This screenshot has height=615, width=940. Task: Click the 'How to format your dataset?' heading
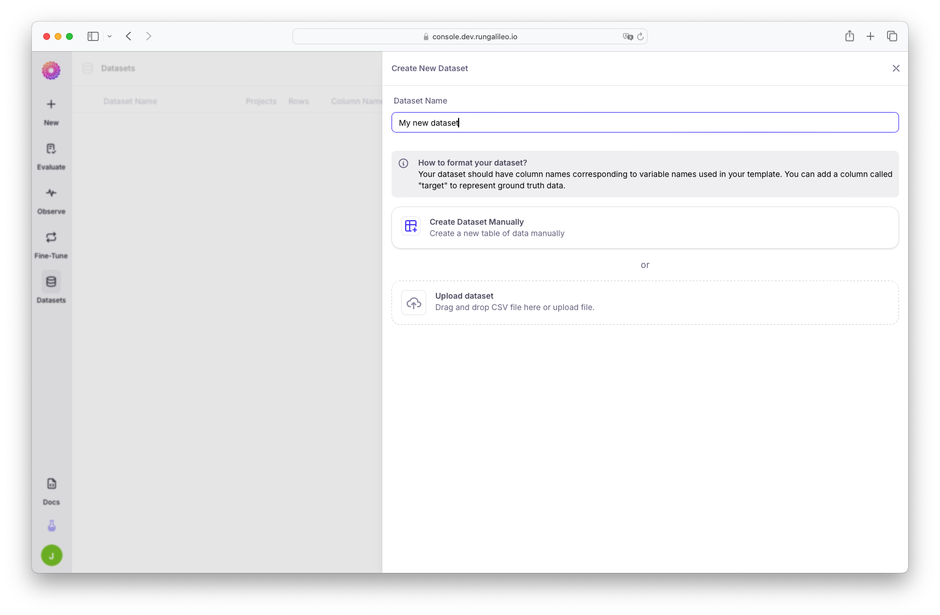pos(473,163)
